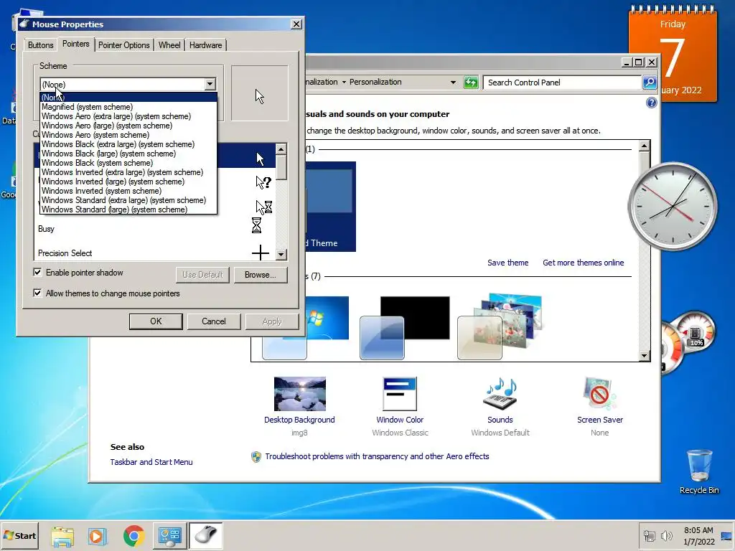Choose Windows Standard (extra large) scheme

tap(128, 201)
